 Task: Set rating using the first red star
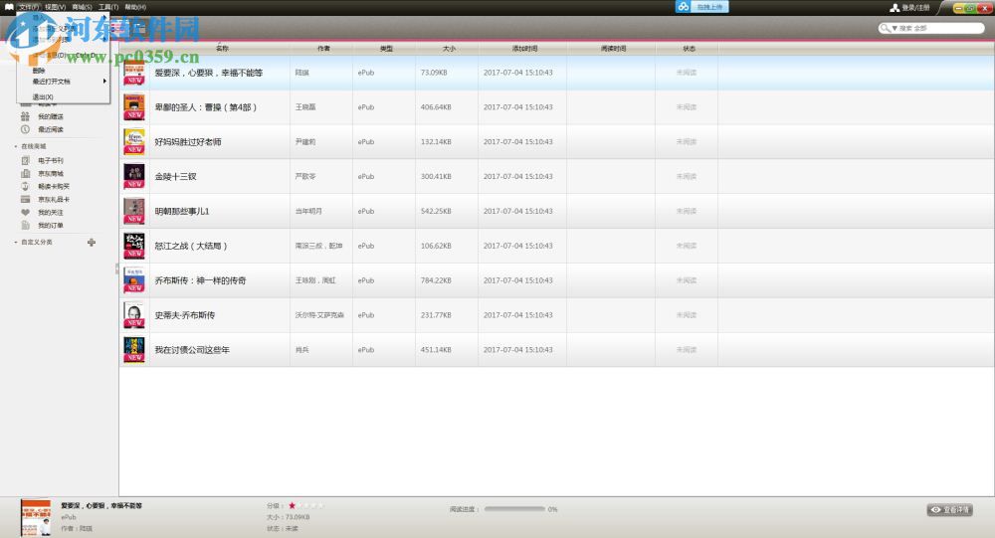(x=292, y=505)
